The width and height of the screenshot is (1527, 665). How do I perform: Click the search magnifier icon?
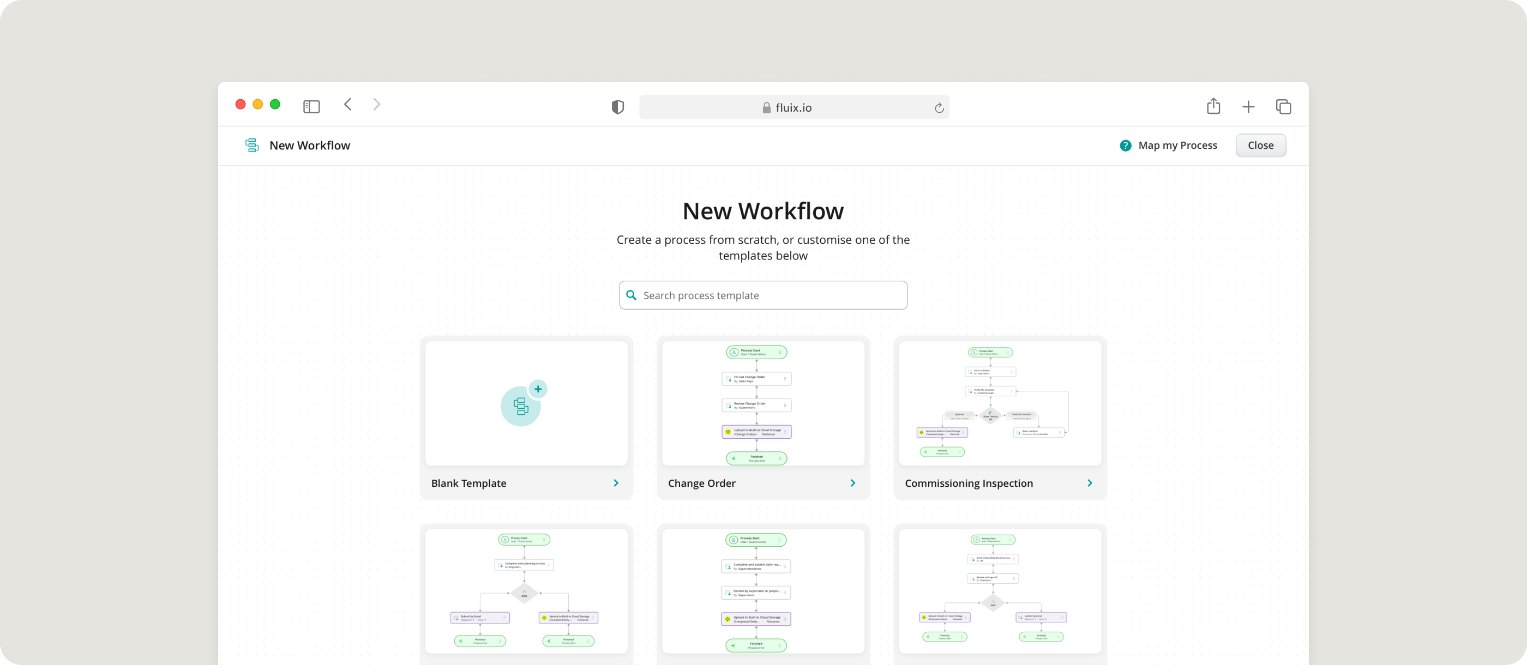[x=632, y=295]
